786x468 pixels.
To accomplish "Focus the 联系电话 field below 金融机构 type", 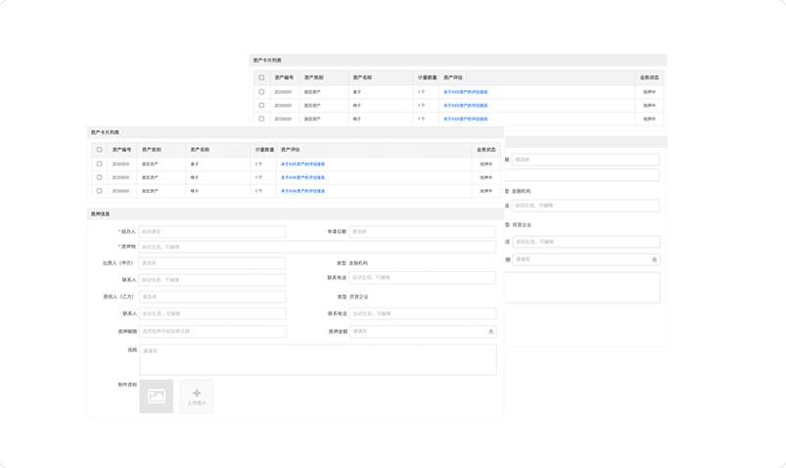I will [x=422, y=278].
